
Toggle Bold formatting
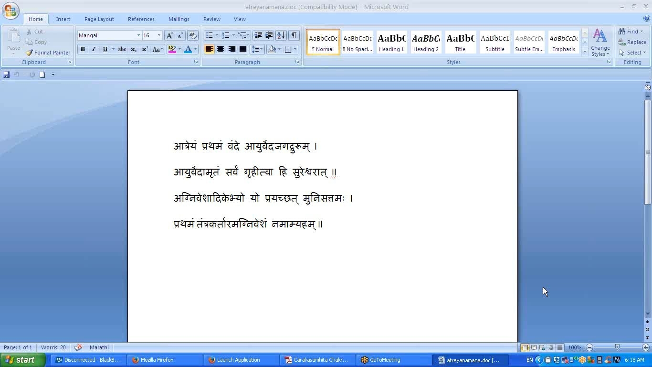tap(83, 49)
